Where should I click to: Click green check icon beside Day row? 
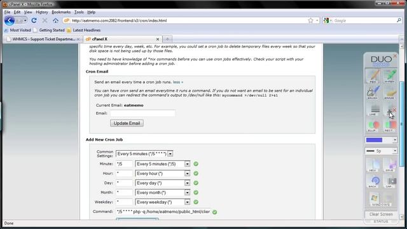[196, 183]
